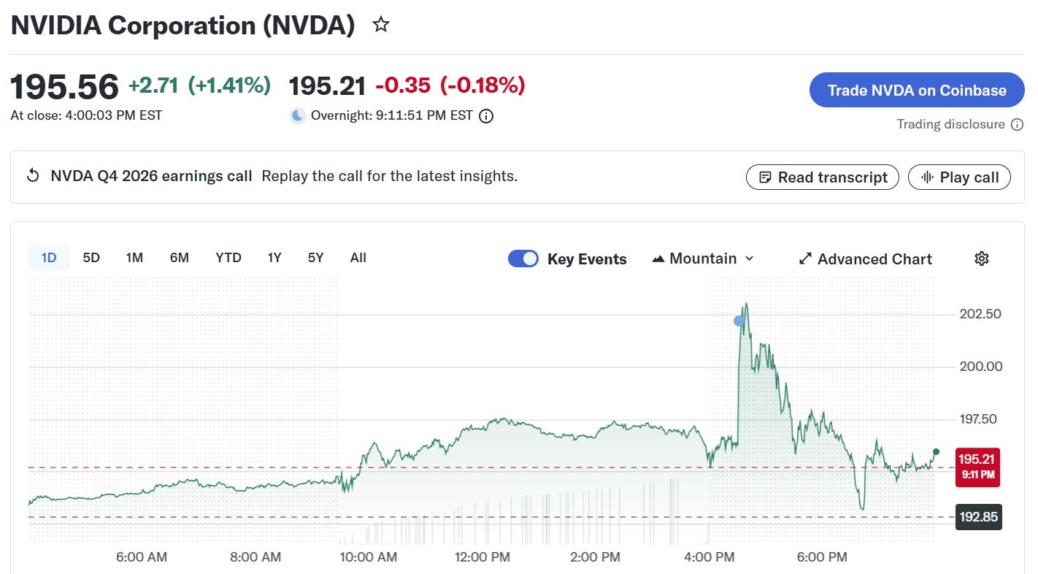This screenshot has width=1038, height=574.
Task: Show the 5Y chart range
Action: pos(315,258)
